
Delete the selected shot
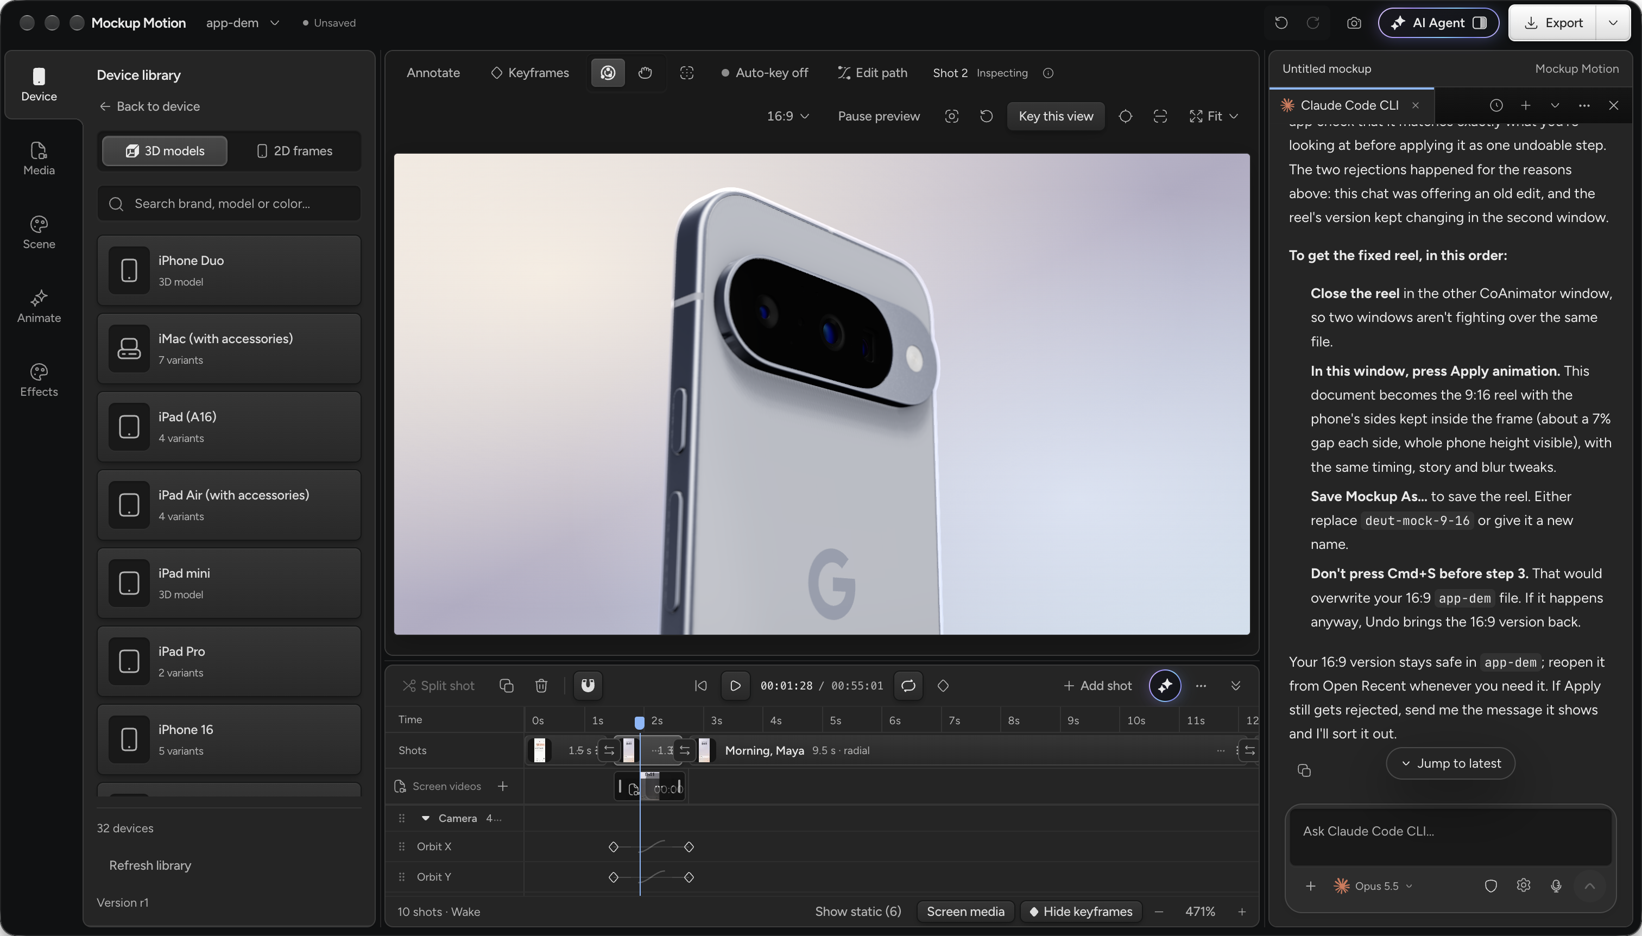point(541,686)
